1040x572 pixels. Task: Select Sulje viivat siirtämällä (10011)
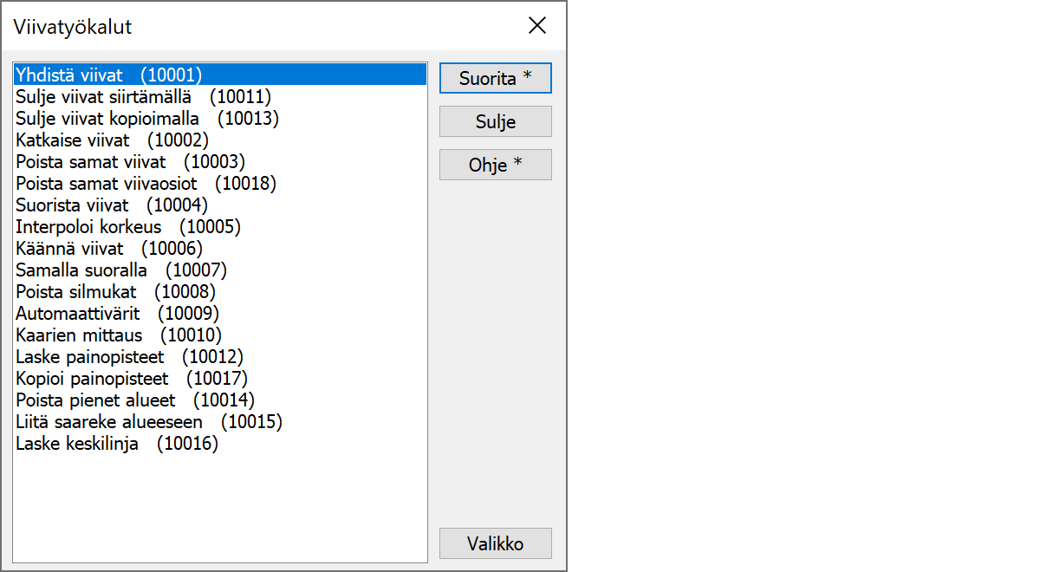(143, 96)
